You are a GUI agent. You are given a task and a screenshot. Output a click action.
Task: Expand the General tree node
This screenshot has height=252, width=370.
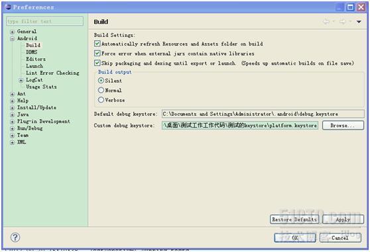[12, 32]
